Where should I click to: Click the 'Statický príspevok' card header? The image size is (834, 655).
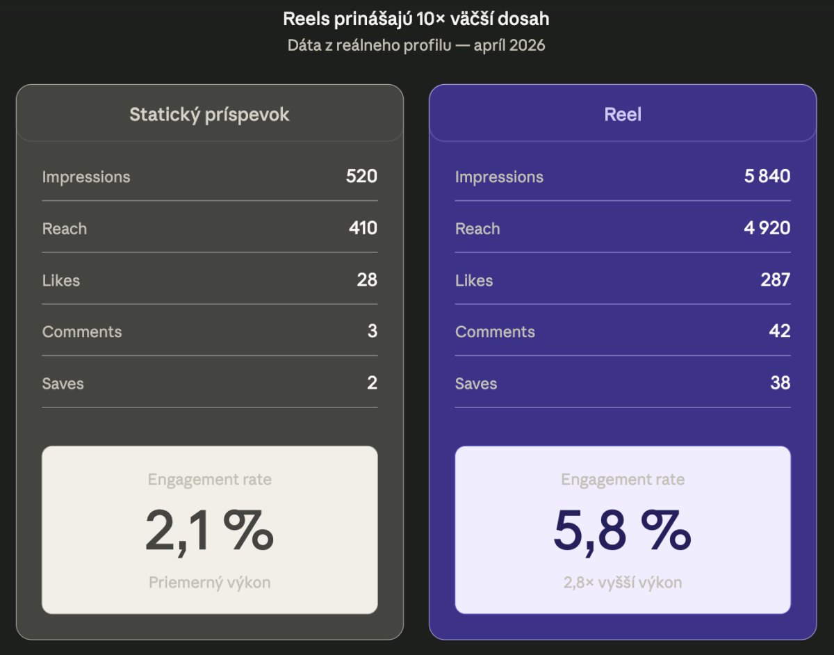coord(209,115)
